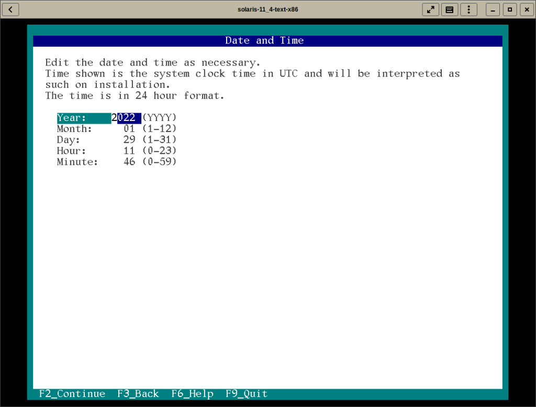Click the Minute: label
The width and height of the screenshot is (536, 407).
pyautogui.click(x=77, y=162)
